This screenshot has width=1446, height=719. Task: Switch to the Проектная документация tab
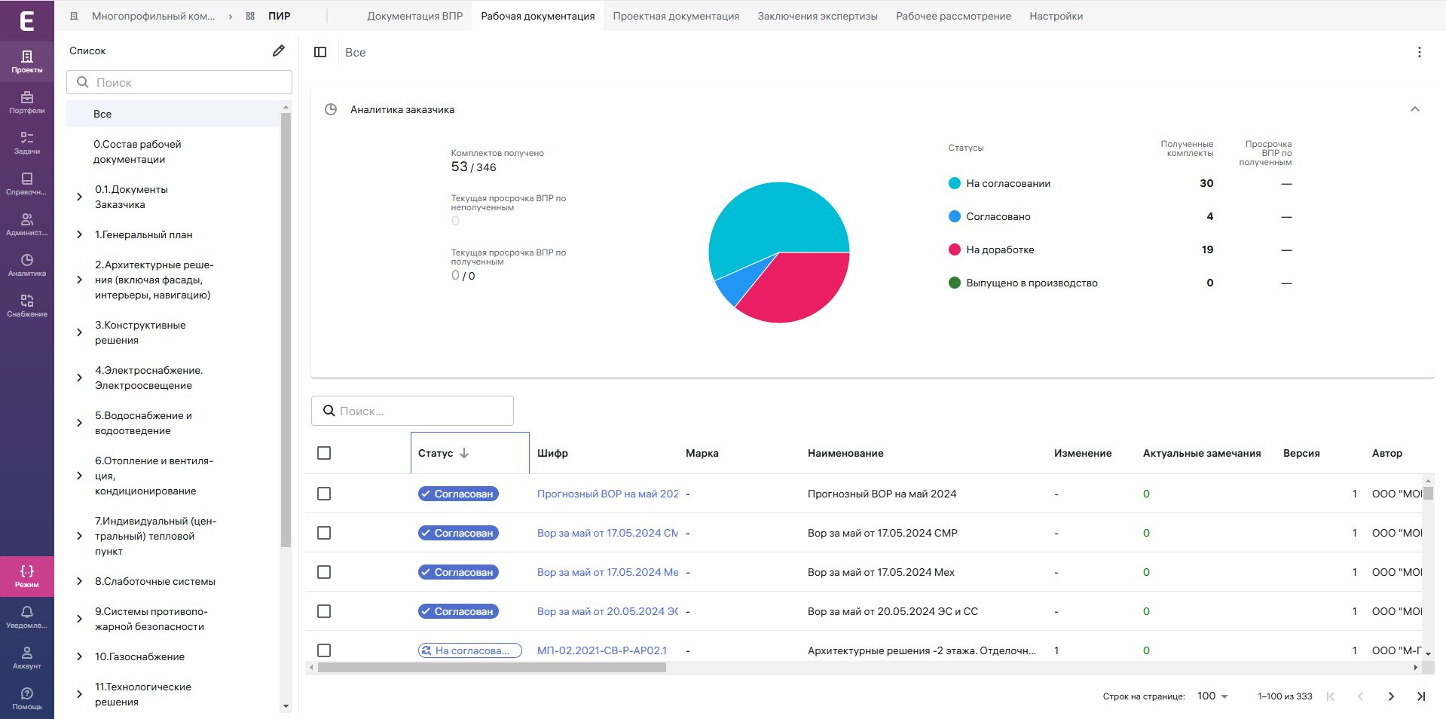click(675, 16)
